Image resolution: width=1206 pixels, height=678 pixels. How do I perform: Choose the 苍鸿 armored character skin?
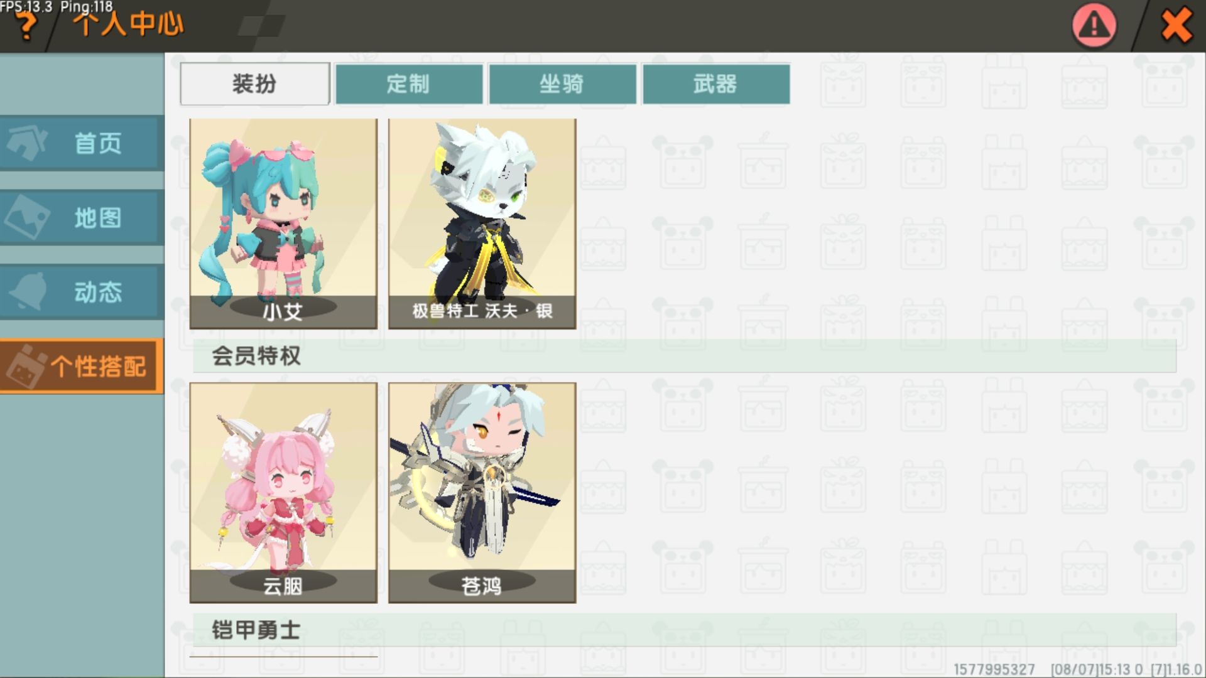[x=482, y=493]
